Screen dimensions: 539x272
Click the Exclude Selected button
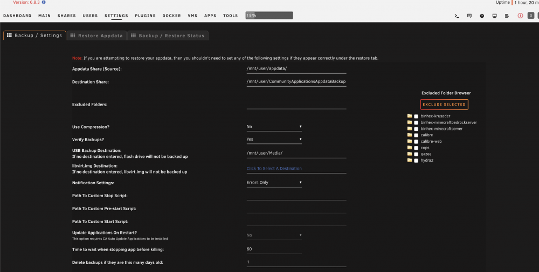[444, 104]
